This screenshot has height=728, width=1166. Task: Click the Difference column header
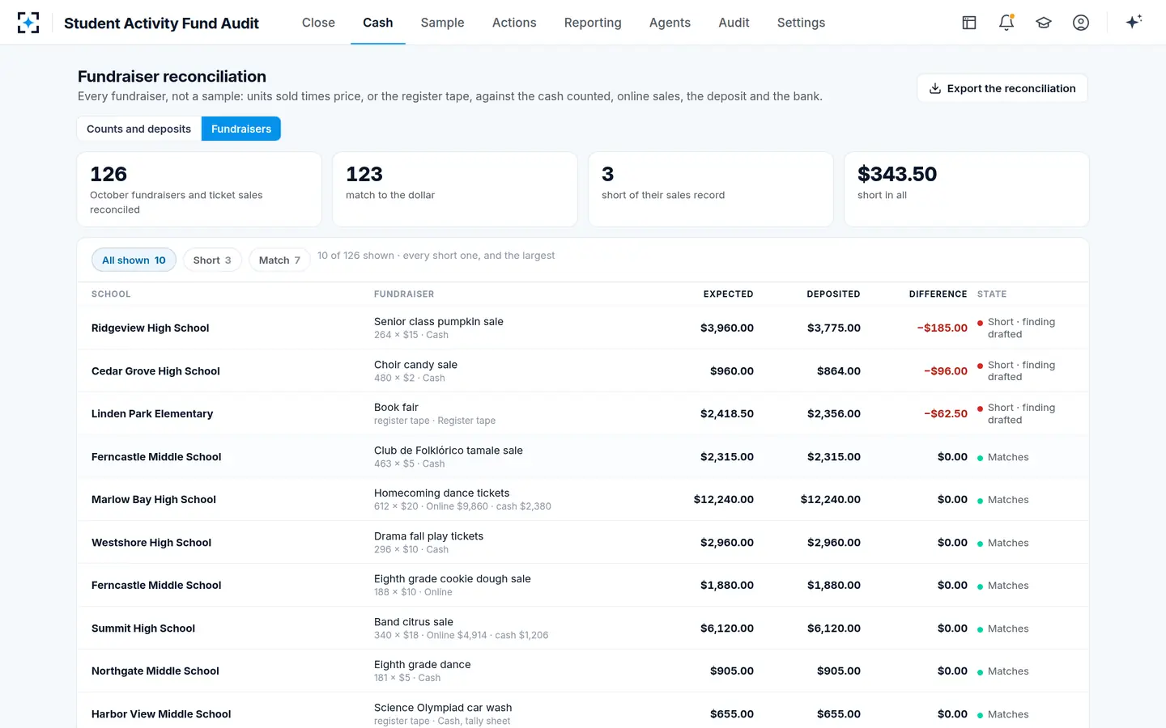point(938,294)
